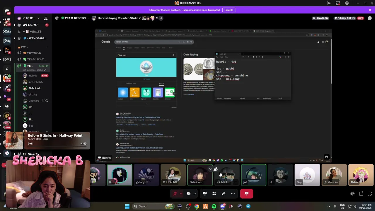This screenshot has width=375, height=211.
Task: Open the WELCOME text channel
Action: coord(33,25)
